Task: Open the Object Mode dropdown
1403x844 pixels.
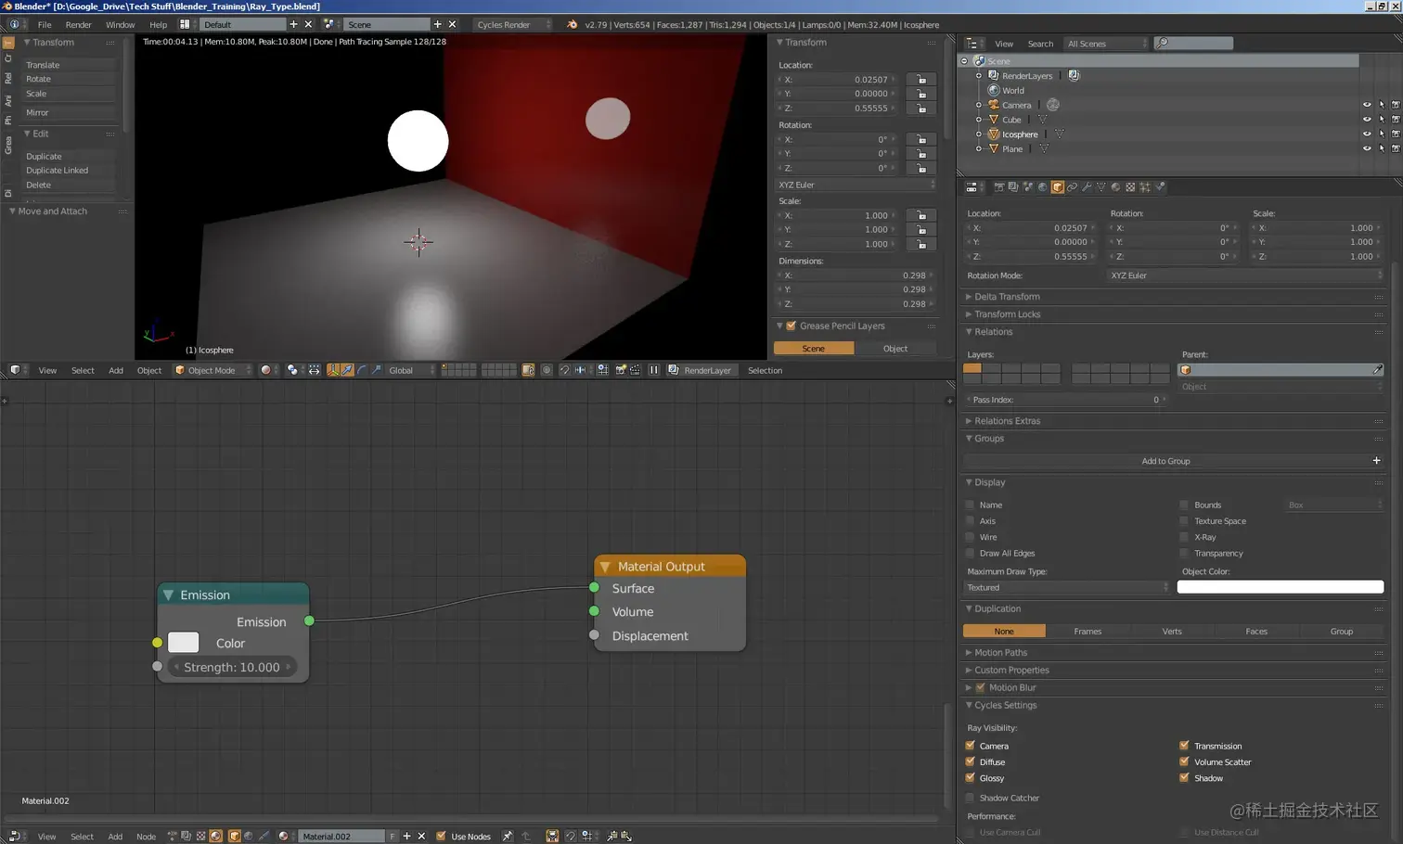Action: 212,370
